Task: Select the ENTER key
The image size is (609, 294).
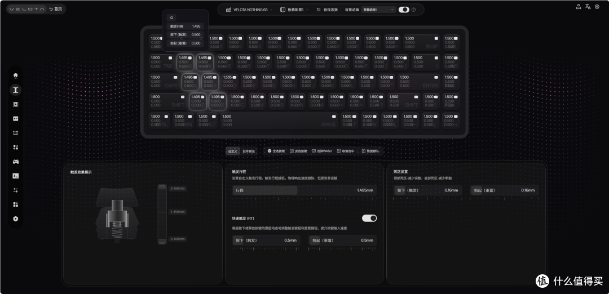Action: click(x=419, y=82)
